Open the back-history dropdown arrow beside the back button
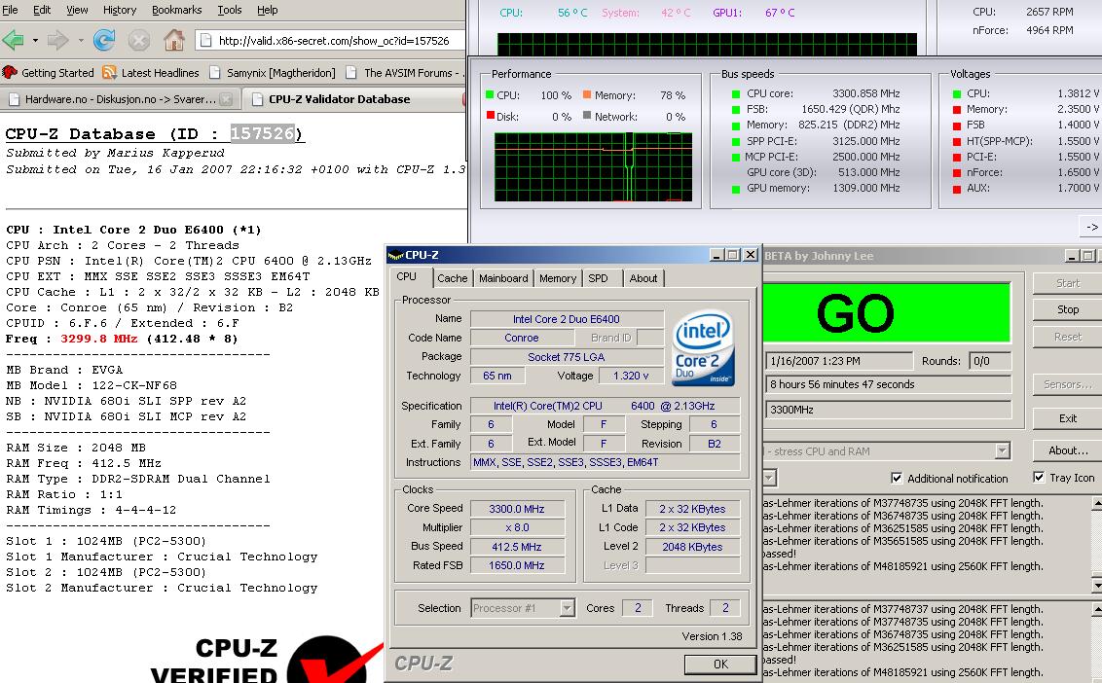The height and width of the screenshot is (683, 1102). pos(35,41)
